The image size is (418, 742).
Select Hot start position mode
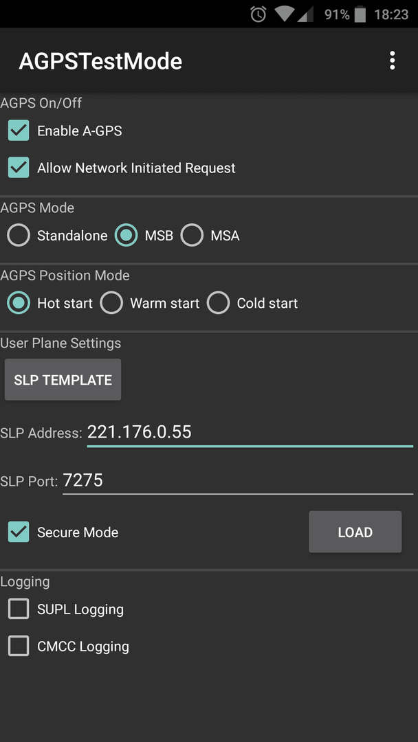(x=19, y=303)
